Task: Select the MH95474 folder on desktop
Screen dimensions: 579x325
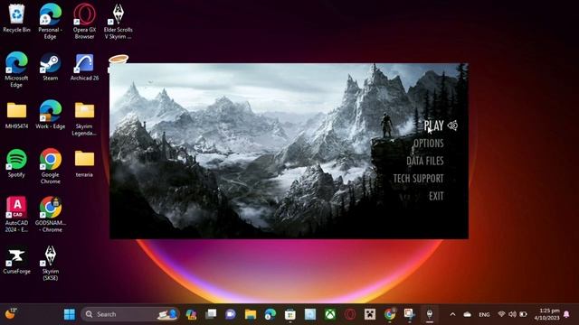Action: coord(16,115)
